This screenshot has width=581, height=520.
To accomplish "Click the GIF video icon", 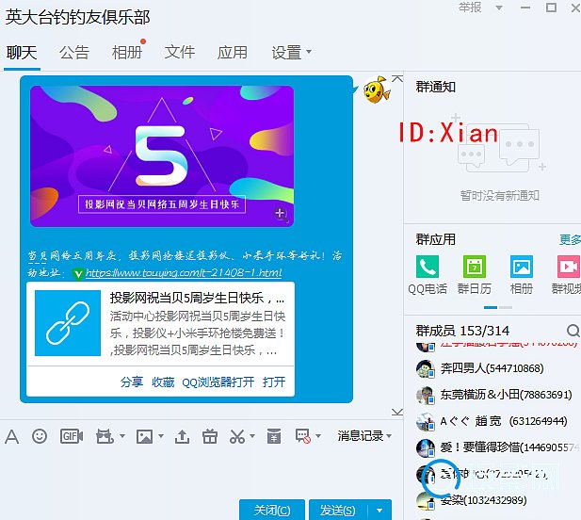I will pyautogui.click(x=72, y=436).
